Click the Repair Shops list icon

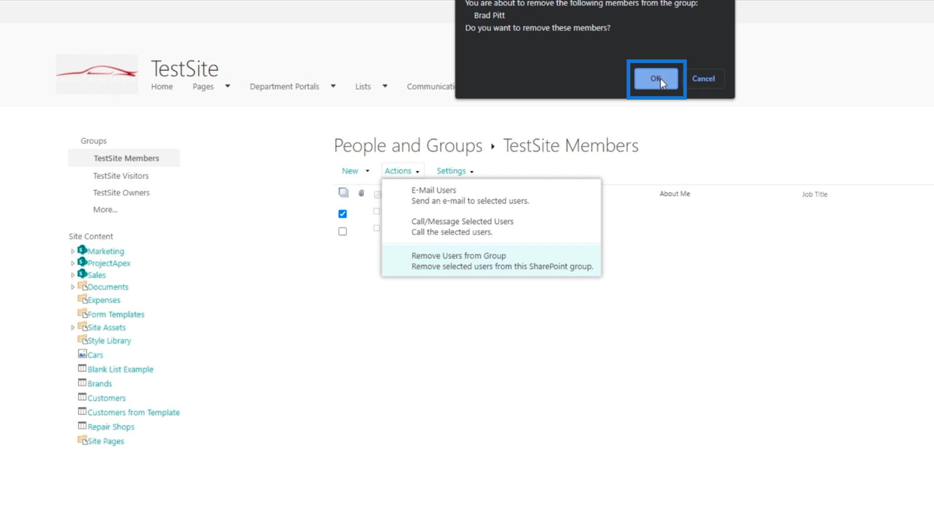82,426
